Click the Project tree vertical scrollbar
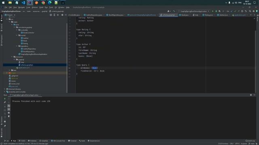Viewport: 259px width, 145px height. (x=67, y=58)
